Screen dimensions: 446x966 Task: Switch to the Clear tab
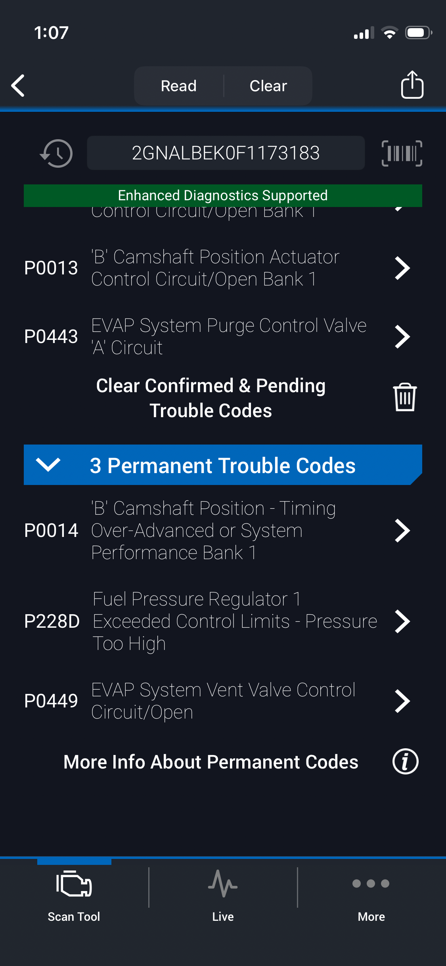point(268,86)
